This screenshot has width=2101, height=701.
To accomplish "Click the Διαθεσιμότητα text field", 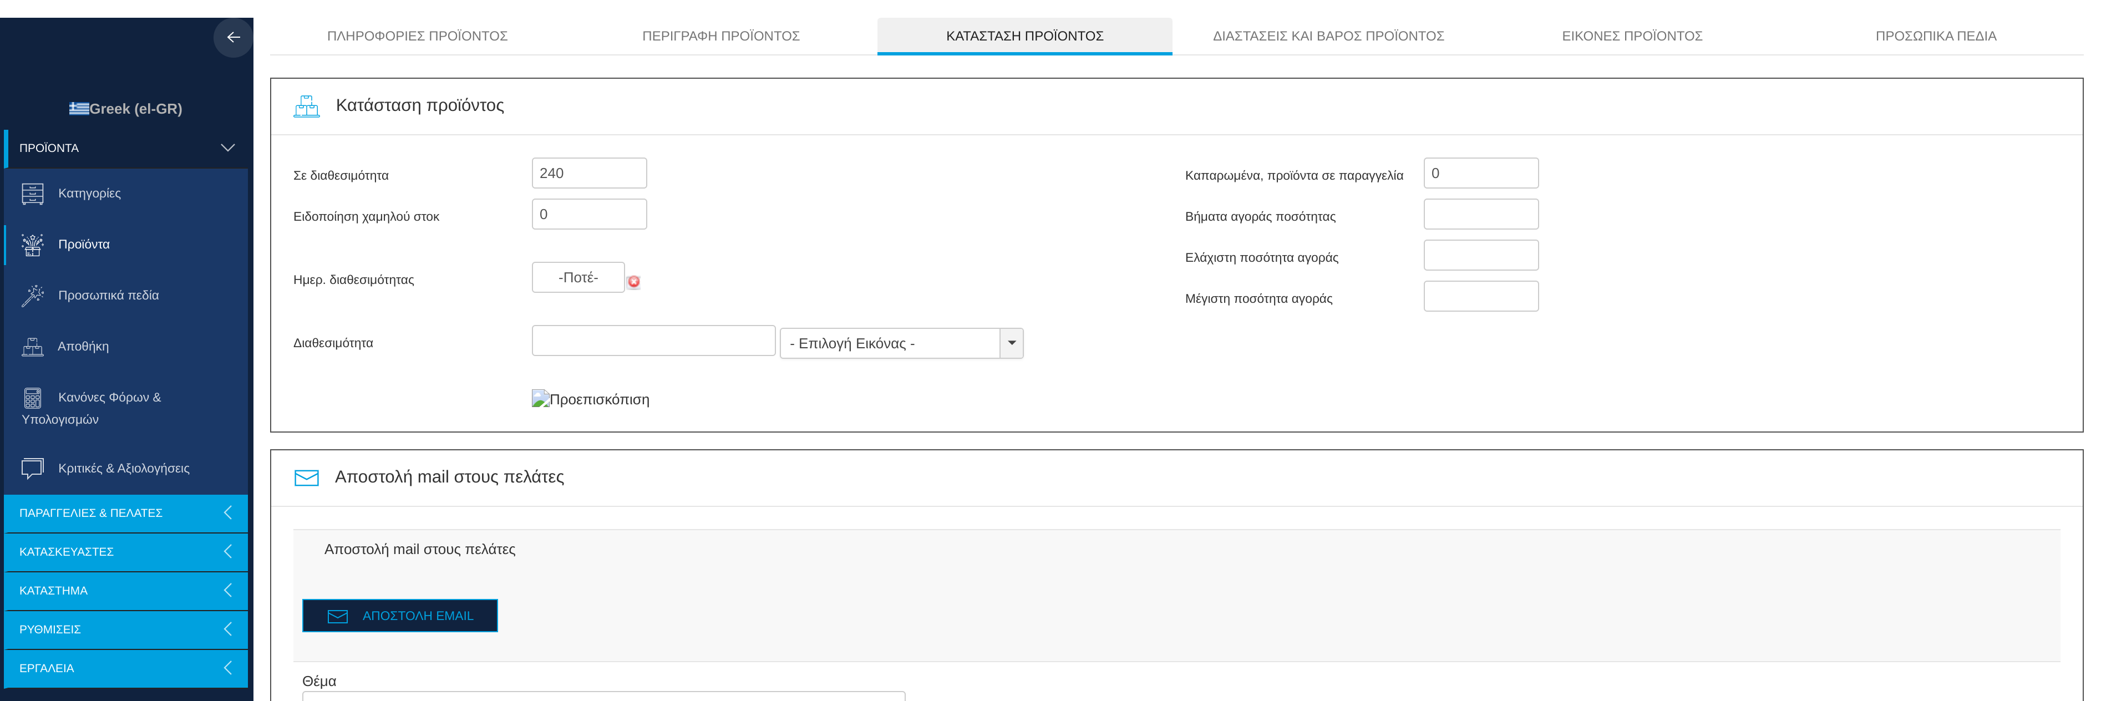I will click(653, 341).
